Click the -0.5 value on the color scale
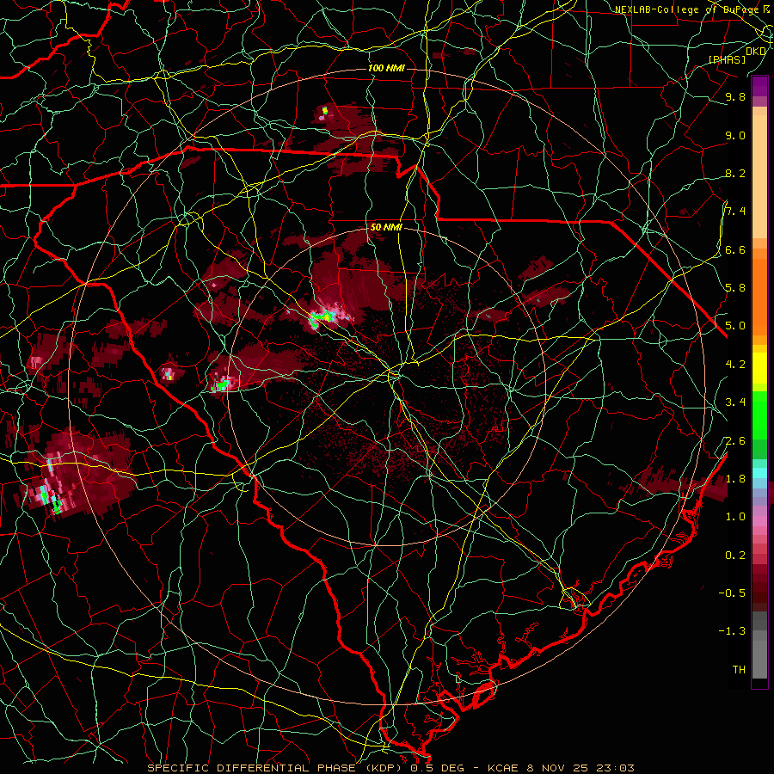The image size is (774, 774). point(732,593)
